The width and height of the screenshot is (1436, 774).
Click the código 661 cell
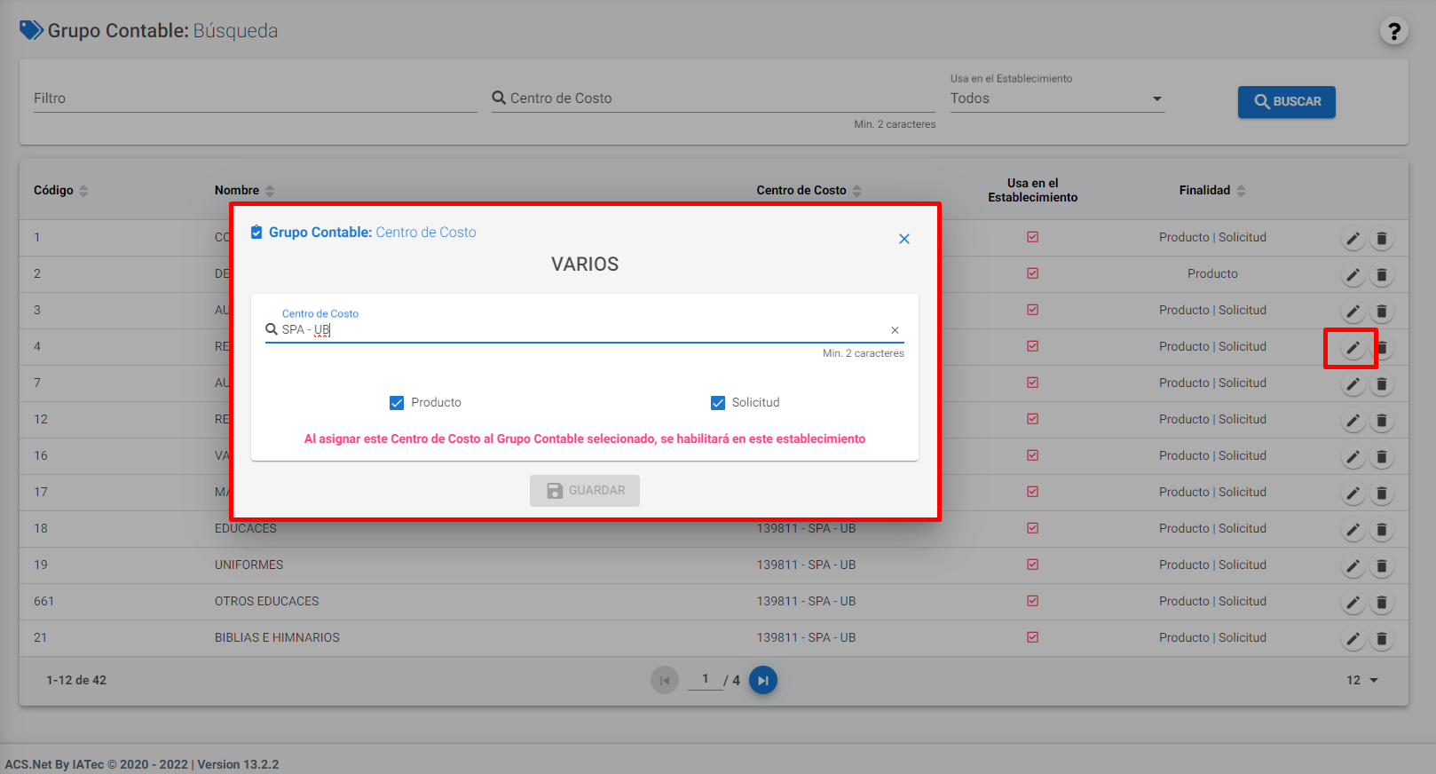pos(43,602)
